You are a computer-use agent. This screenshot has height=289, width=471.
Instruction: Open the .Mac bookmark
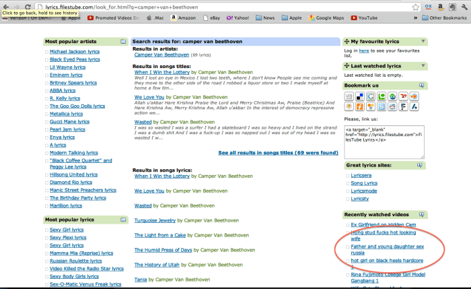pyautogui.click(x=155, y=18)
